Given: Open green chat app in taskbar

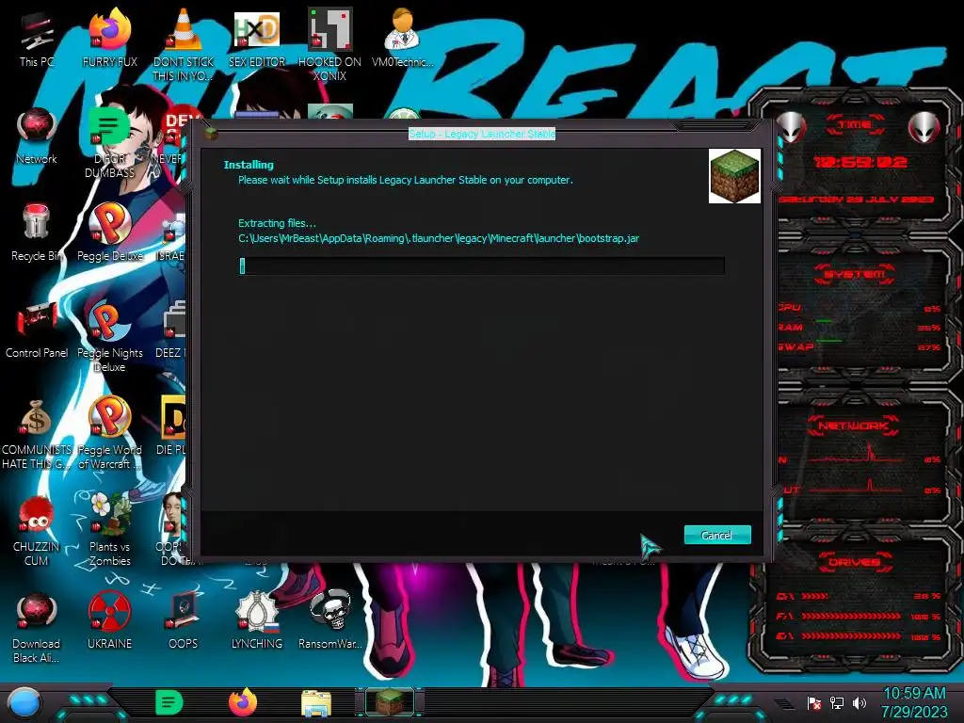Looking at the screenshot, I should point(169,702).
